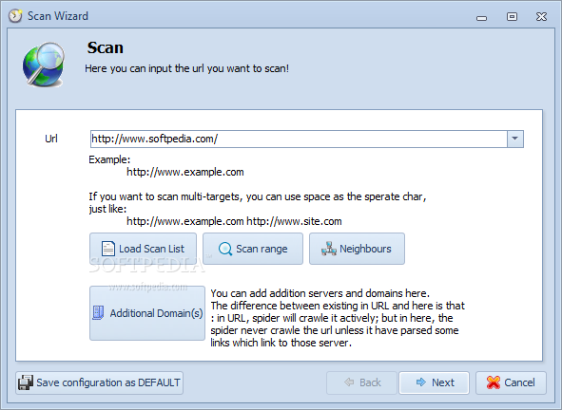Open the Neighbours button

tap(357, 249)
